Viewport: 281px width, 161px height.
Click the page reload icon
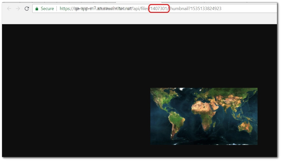point(27,8)
